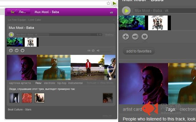
Task: Open the 'artist card' link
Action: [132, 109]
